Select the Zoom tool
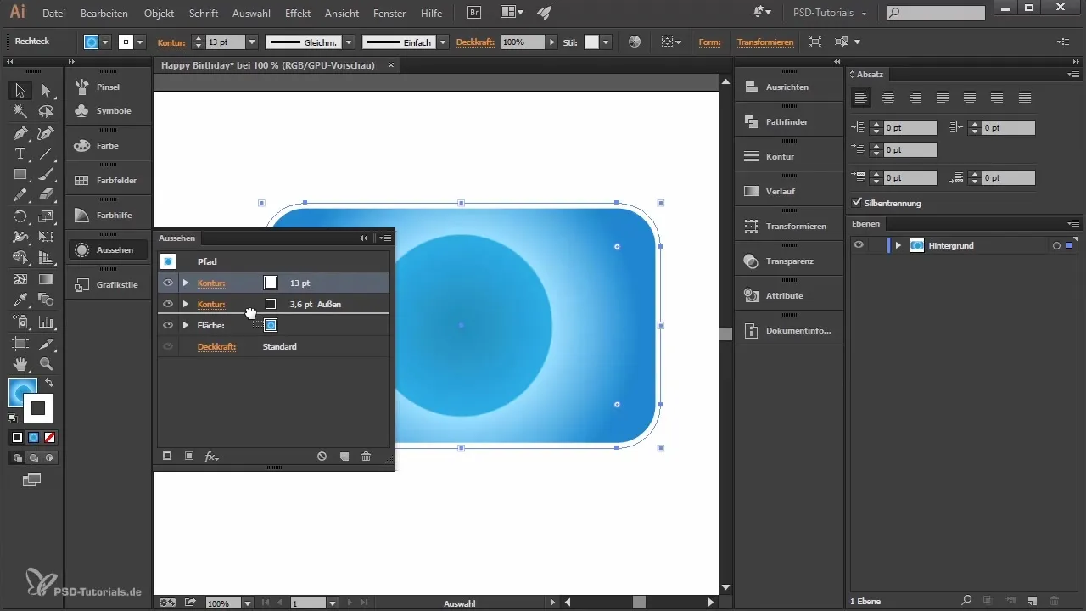1086x611 pixels. click(47, 364)
